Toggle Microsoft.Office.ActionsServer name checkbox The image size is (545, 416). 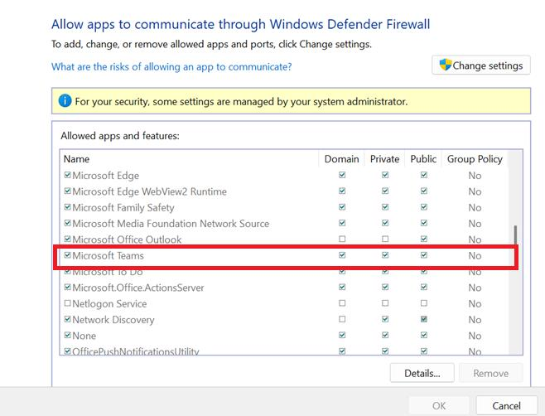[68, 287]
